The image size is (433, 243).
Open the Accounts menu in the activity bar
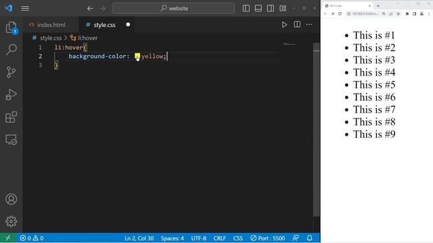click(11, 199)
